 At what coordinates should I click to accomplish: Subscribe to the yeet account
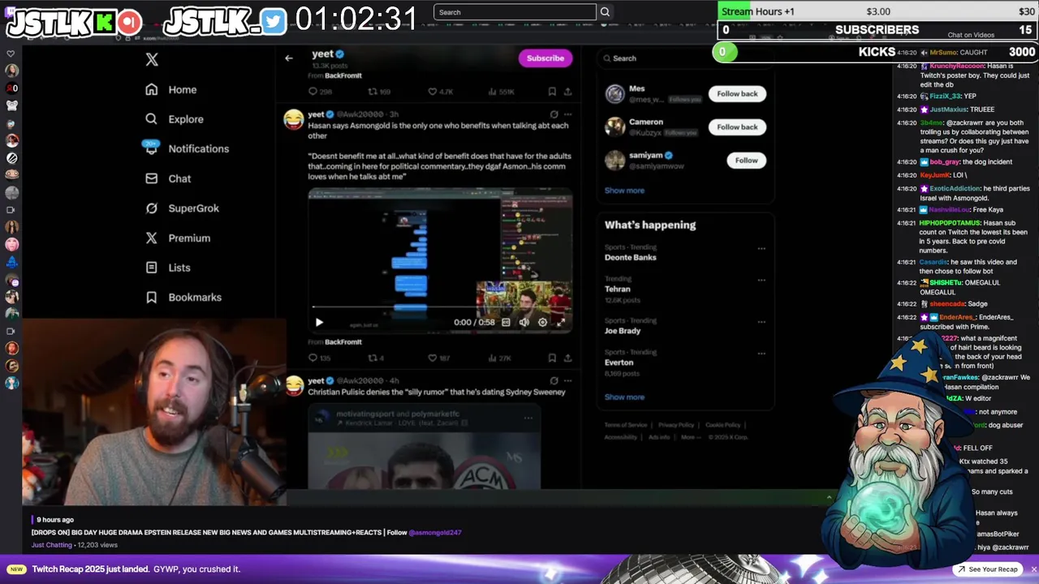point(545,58)
